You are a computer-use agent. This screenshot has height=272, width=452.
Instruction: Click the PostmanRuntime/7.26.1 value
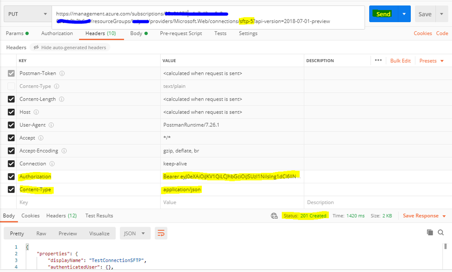(x=191, y=125)
